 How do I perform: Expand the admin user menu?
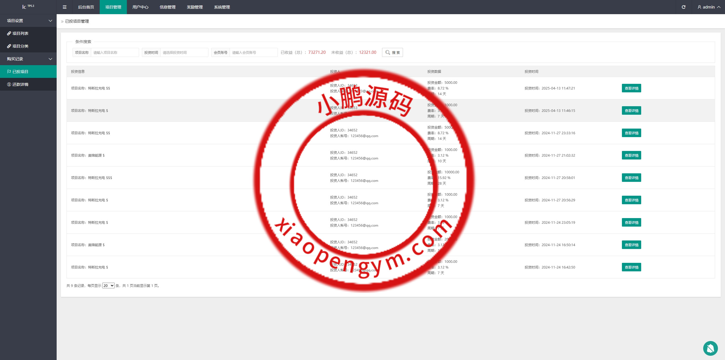[709, 7]
